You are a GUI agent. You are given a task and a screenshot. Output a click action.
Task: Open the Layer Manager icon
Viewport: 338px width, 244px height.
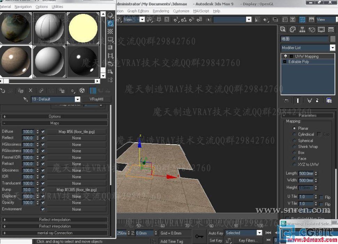(275, 20)
